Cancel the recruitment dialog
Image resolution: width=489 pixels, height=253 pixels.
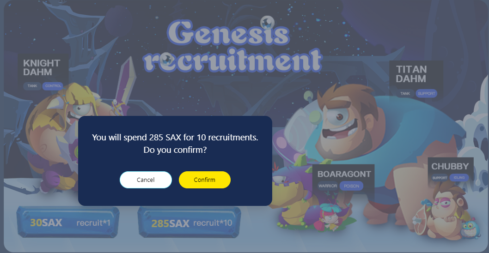click(146, 180)
